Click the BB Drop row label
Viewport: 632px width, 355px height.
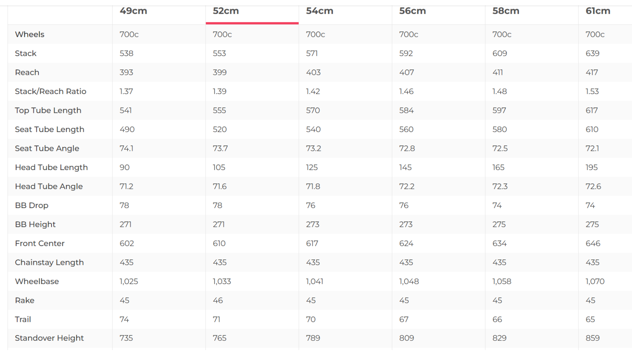[32, 205]
